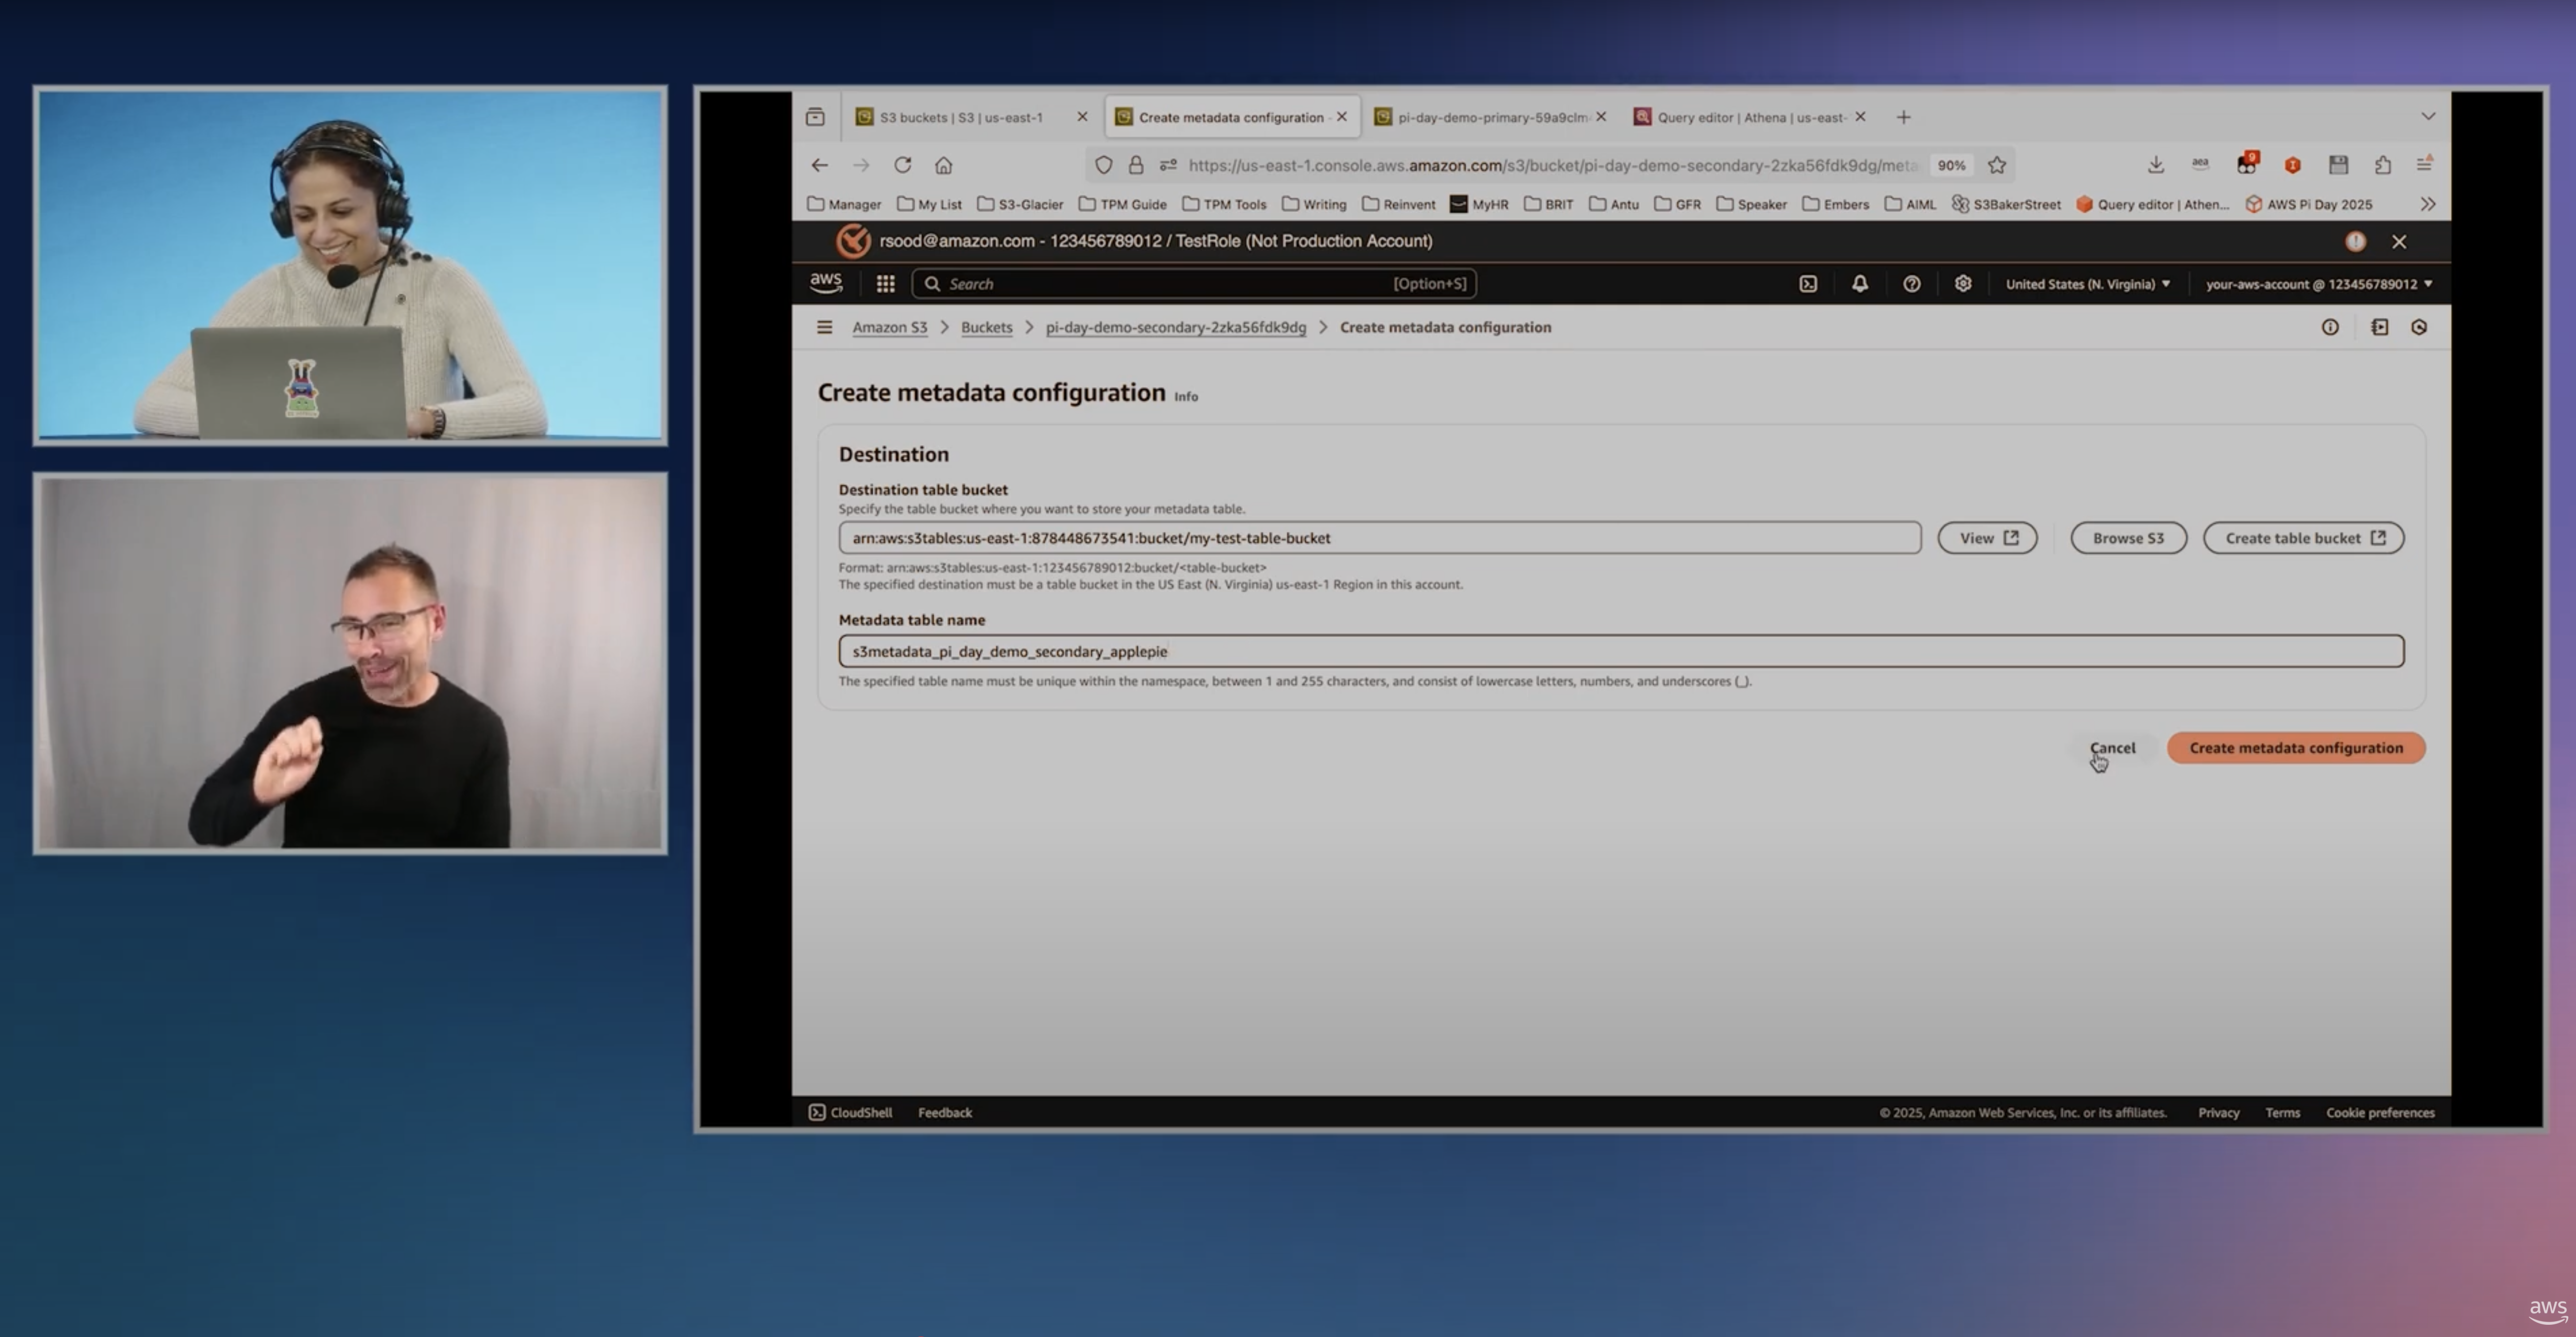Open the AWS help icon
Viewport: 2576px width, 1337px height.
pos(1912,283)
